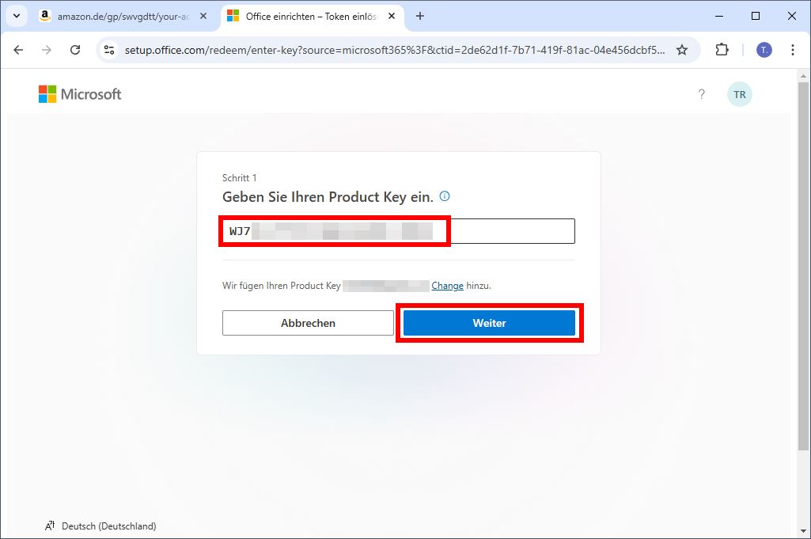
Task: Click the Microsoft logo
Action: (x=79, y=93)
